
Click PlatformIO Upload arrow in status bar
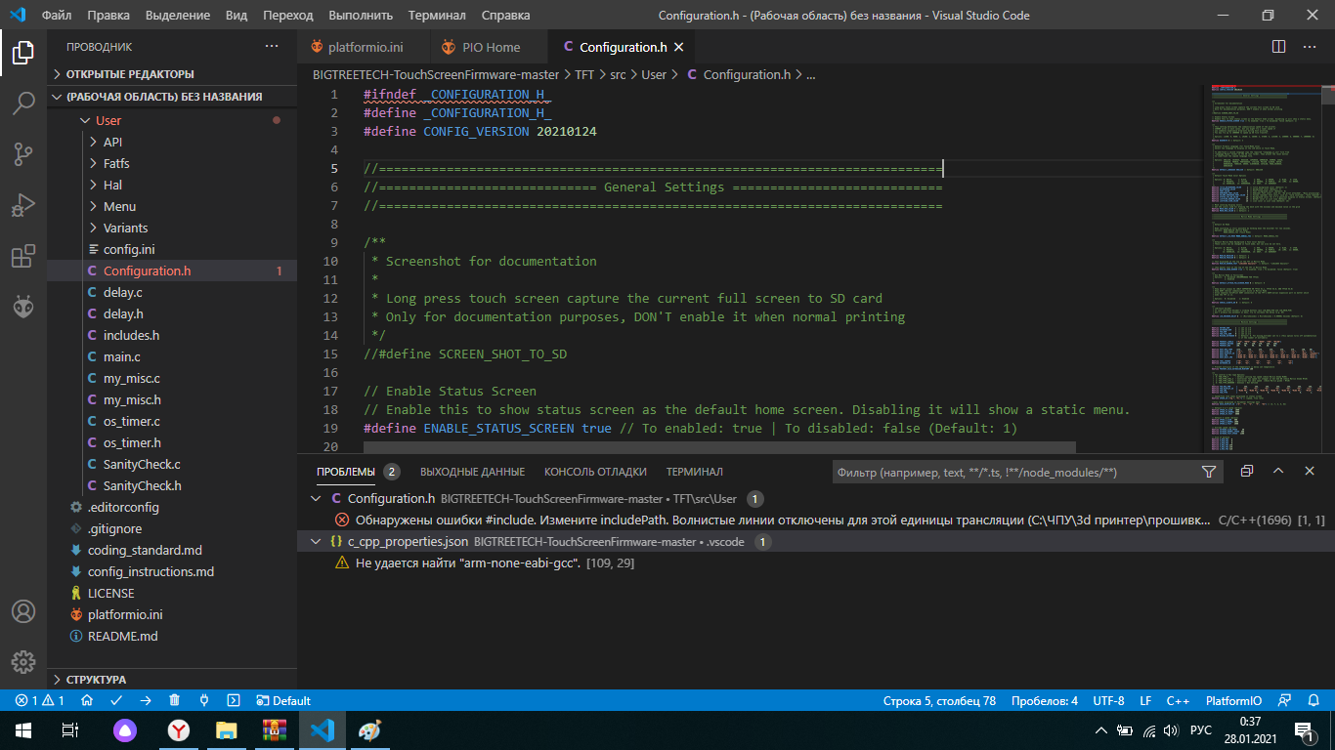[x=146, y=700]
